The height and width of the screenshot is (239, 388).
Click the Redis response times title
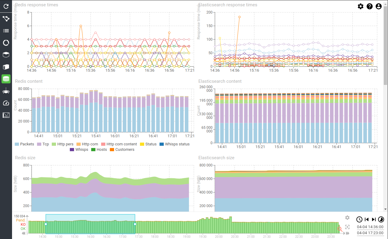(x=37, y=5)
